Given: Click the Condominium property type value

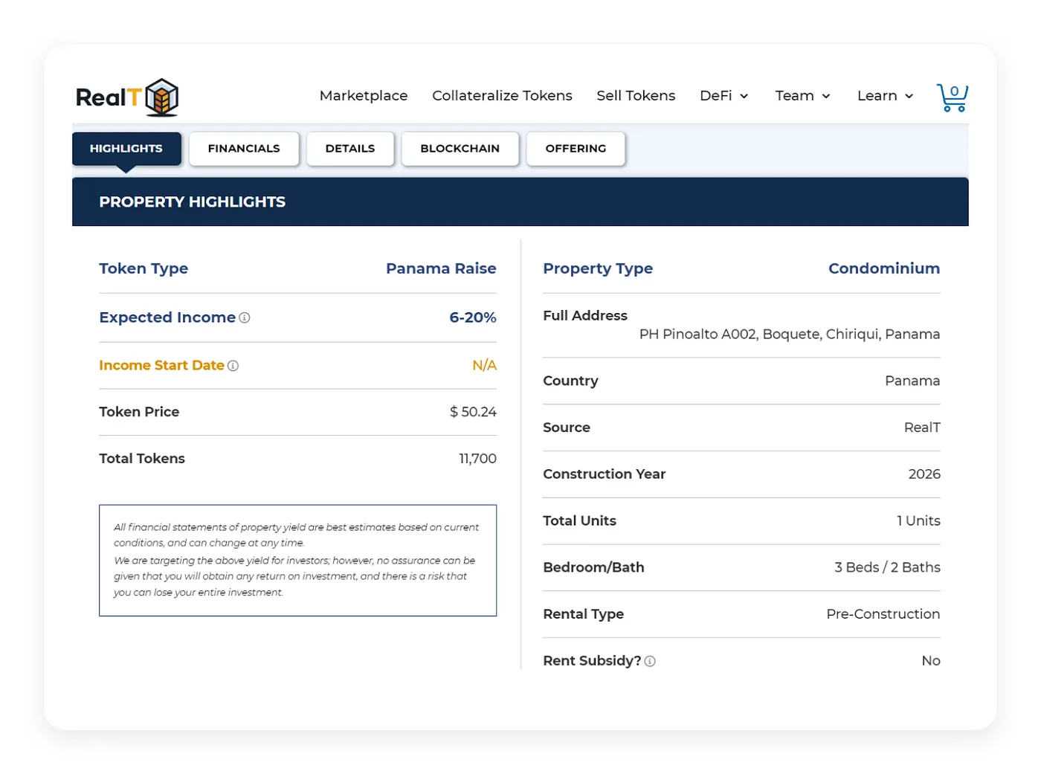Looking at the screenshot, I should pyautogui.click(x=884, y=268).
